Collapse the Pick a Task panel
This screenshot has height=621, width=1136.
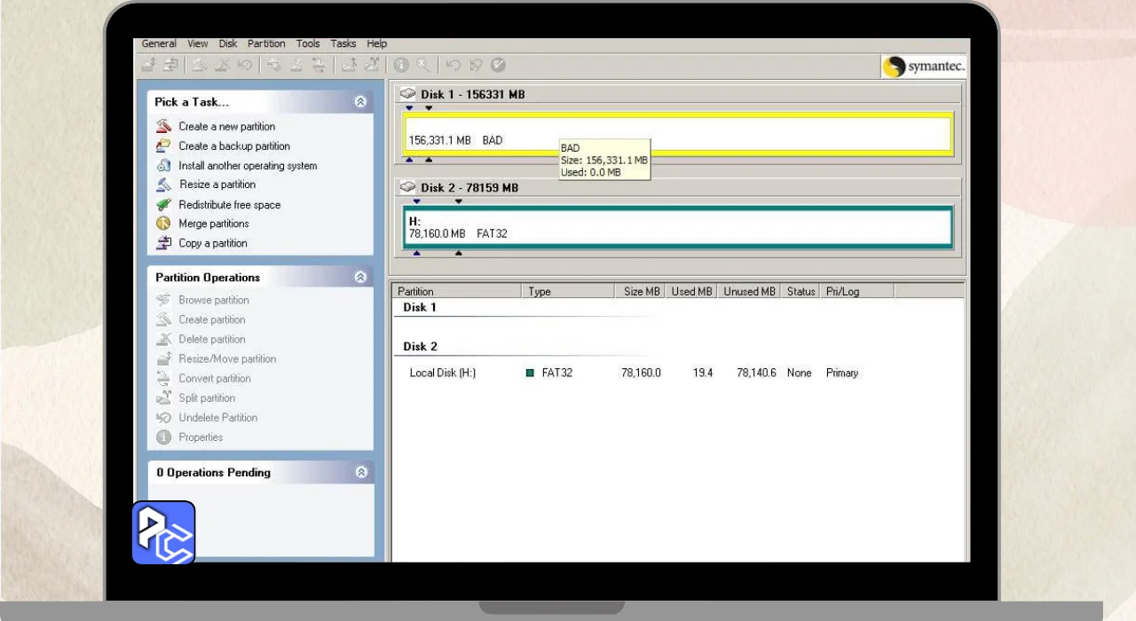tap(360, 102)
